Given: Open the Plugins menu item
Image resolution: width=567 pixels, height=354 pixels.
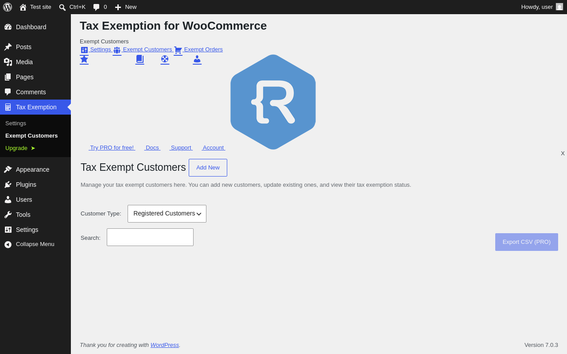Looking at the screenshot, I should pos(35,185).
